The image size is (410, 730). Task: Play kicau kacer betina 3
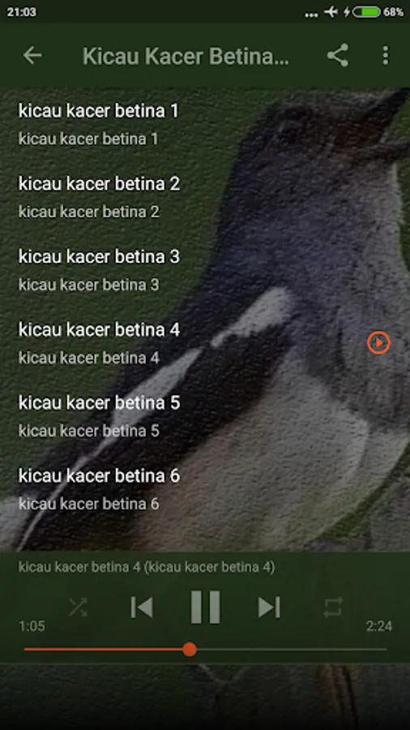click(205, 270)
